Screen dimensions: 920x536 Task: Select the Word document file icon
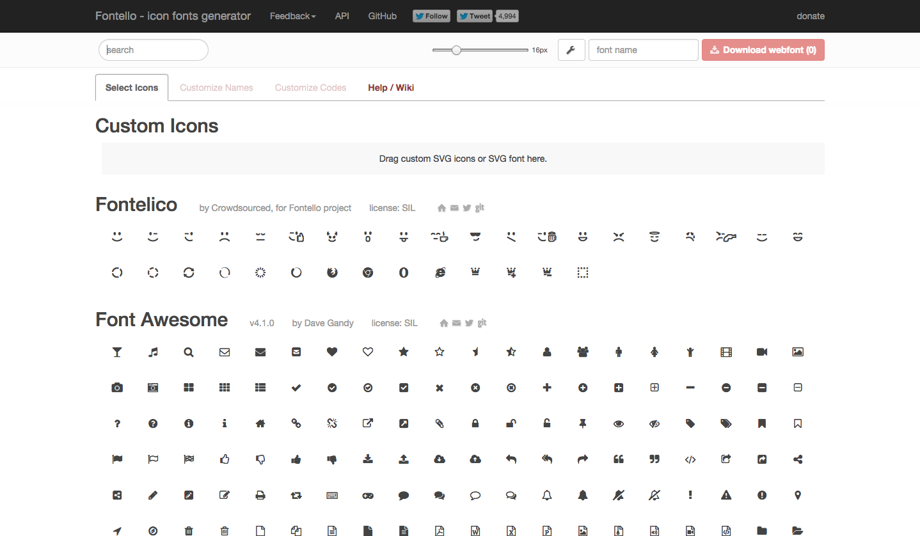pyautogui.click(x=475, y=530)
